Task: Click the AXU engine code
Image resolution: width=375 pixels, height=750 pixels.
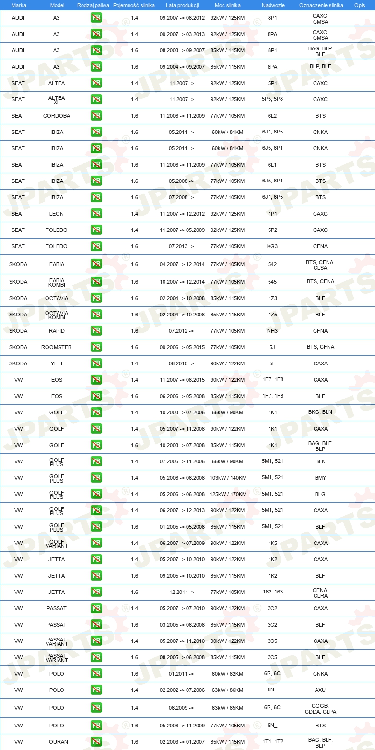Action: coord(320,690)
